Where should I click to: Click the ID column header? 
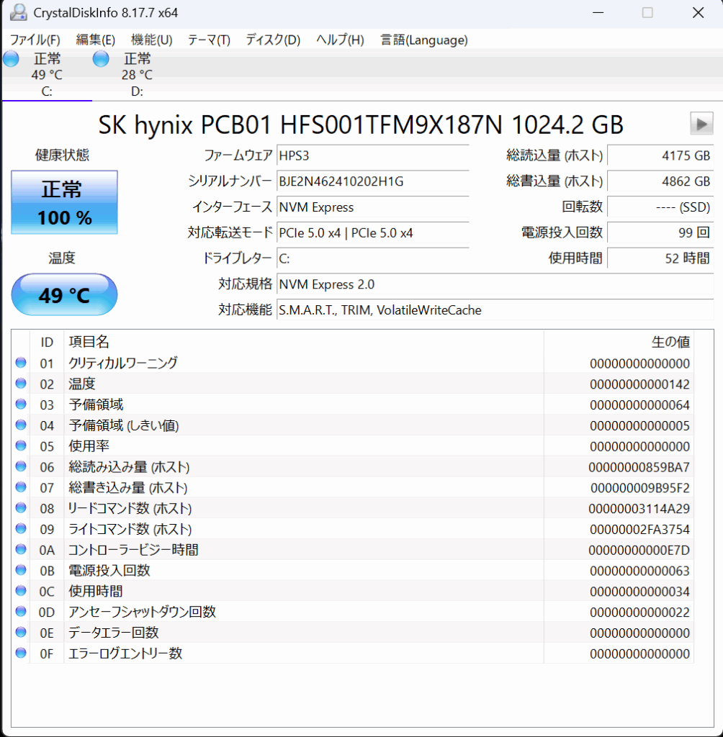[47, 342]
